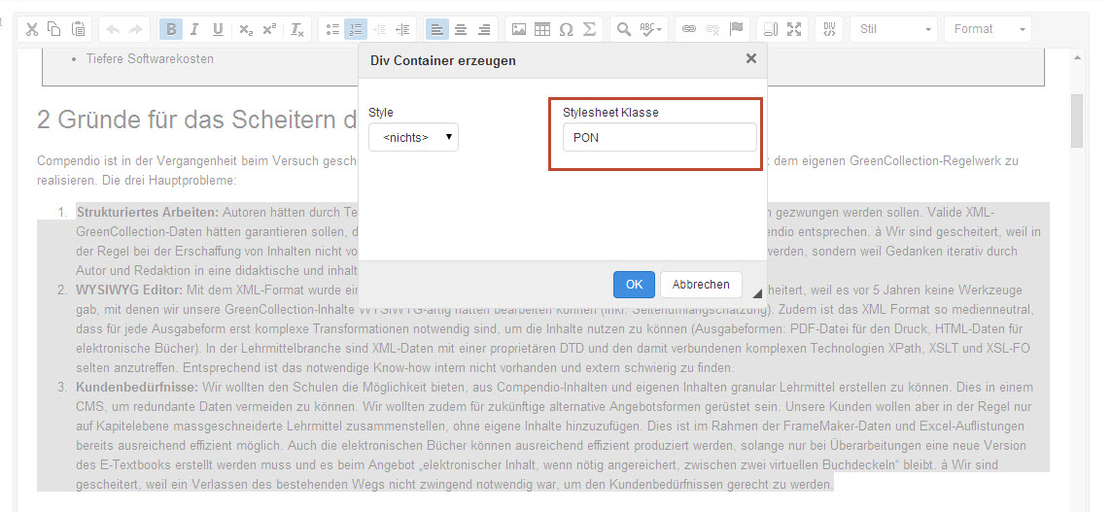
Task: Toggle italic formatting
Action: click(194, 29)
